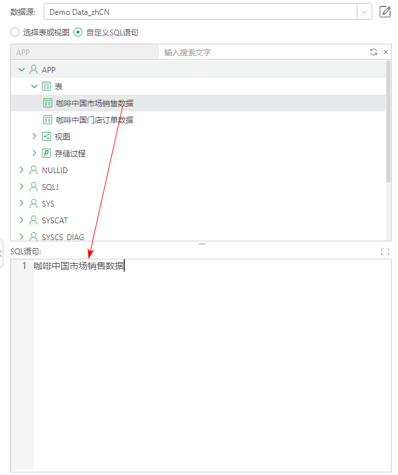This screenshot has height=475, width=398.
Task: Open the data source edit icon
Action: [x=384, y=12]
